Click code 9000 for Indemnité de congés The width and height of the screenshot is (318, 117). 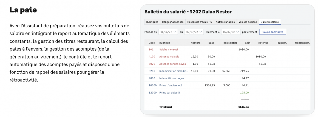pyautogui.click(x=152, y=78)
